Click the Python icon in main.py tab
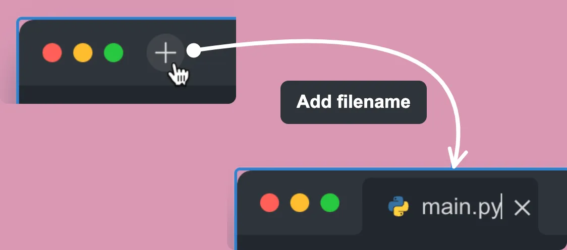 coord(398,207)
